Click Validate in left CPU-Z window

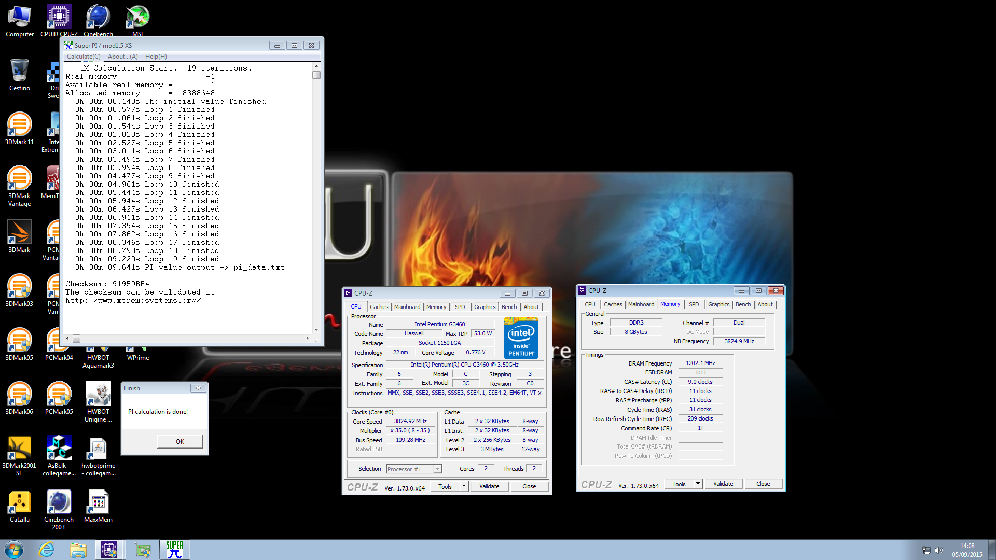489,486
